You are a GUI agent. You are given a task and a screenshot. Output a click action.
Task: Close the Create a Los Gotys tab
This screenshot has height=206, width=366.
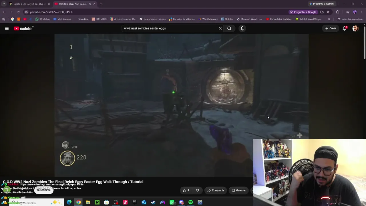coord(49,4)
